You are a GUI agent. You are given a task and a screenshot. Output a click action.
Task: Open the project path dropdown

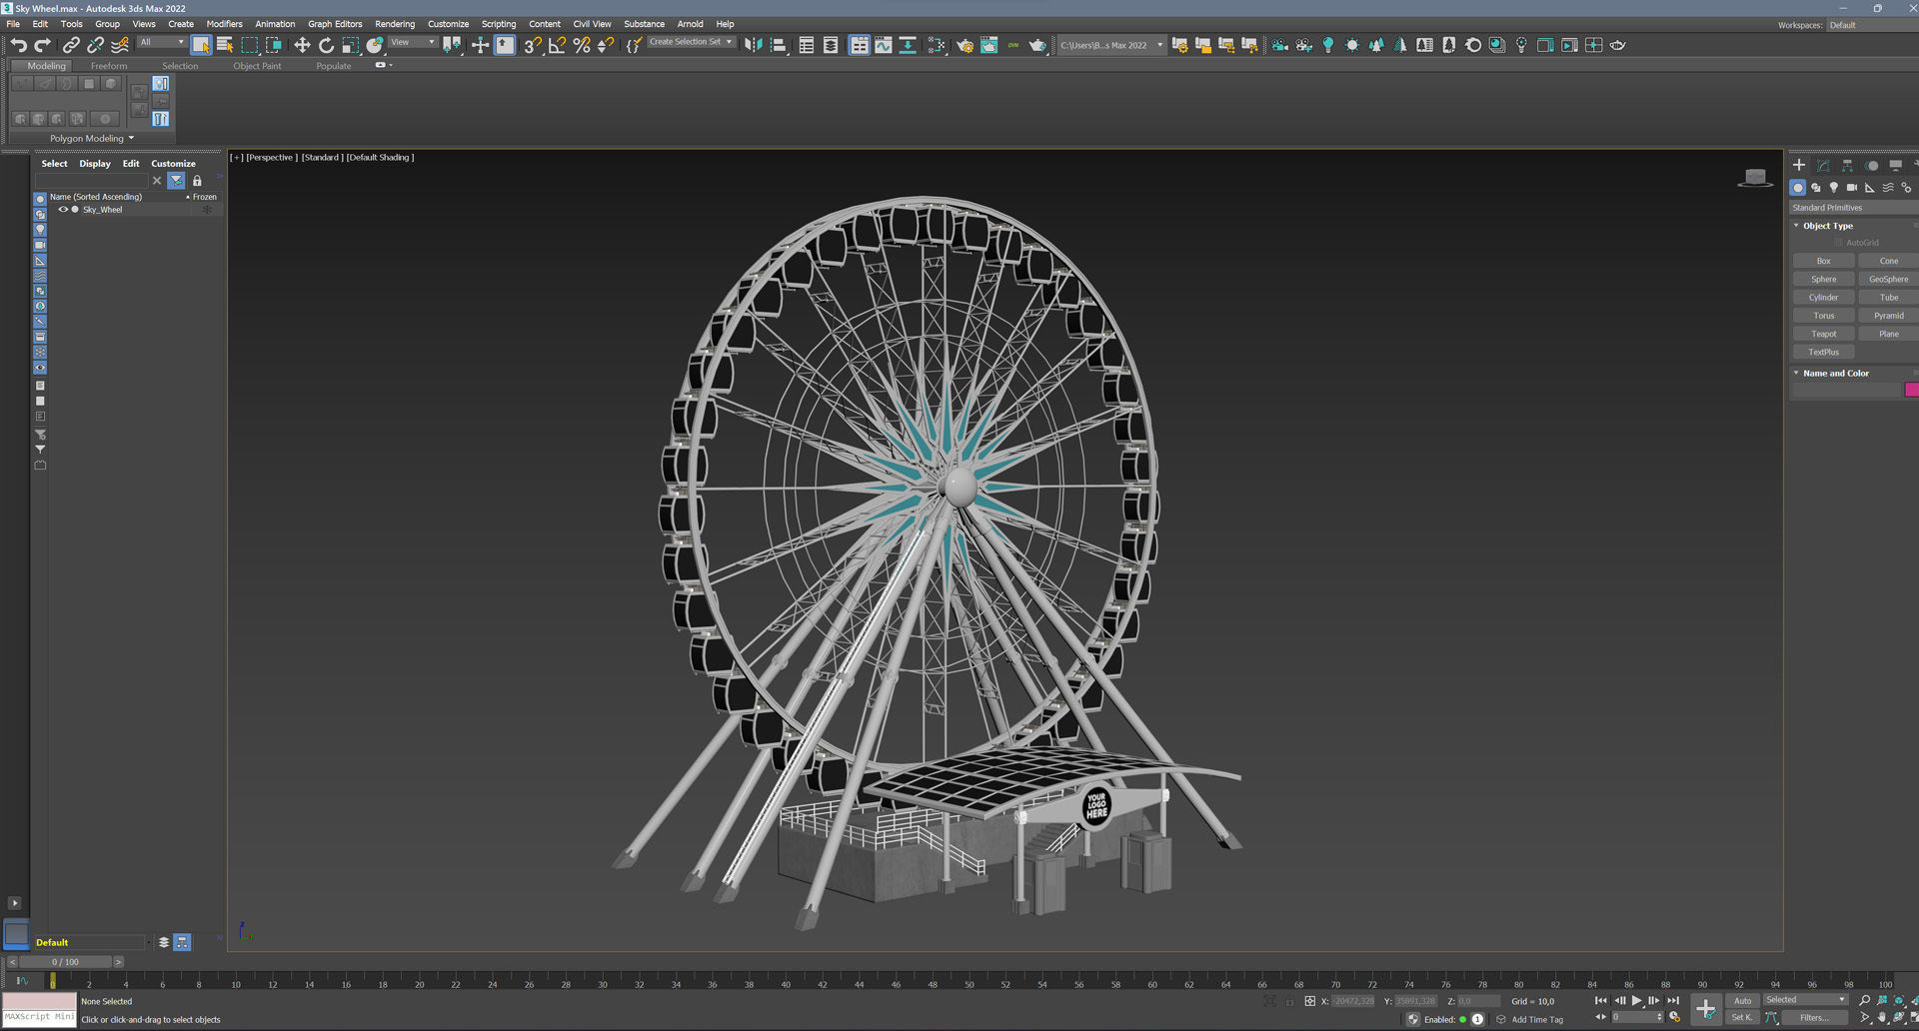point(1111,45)
